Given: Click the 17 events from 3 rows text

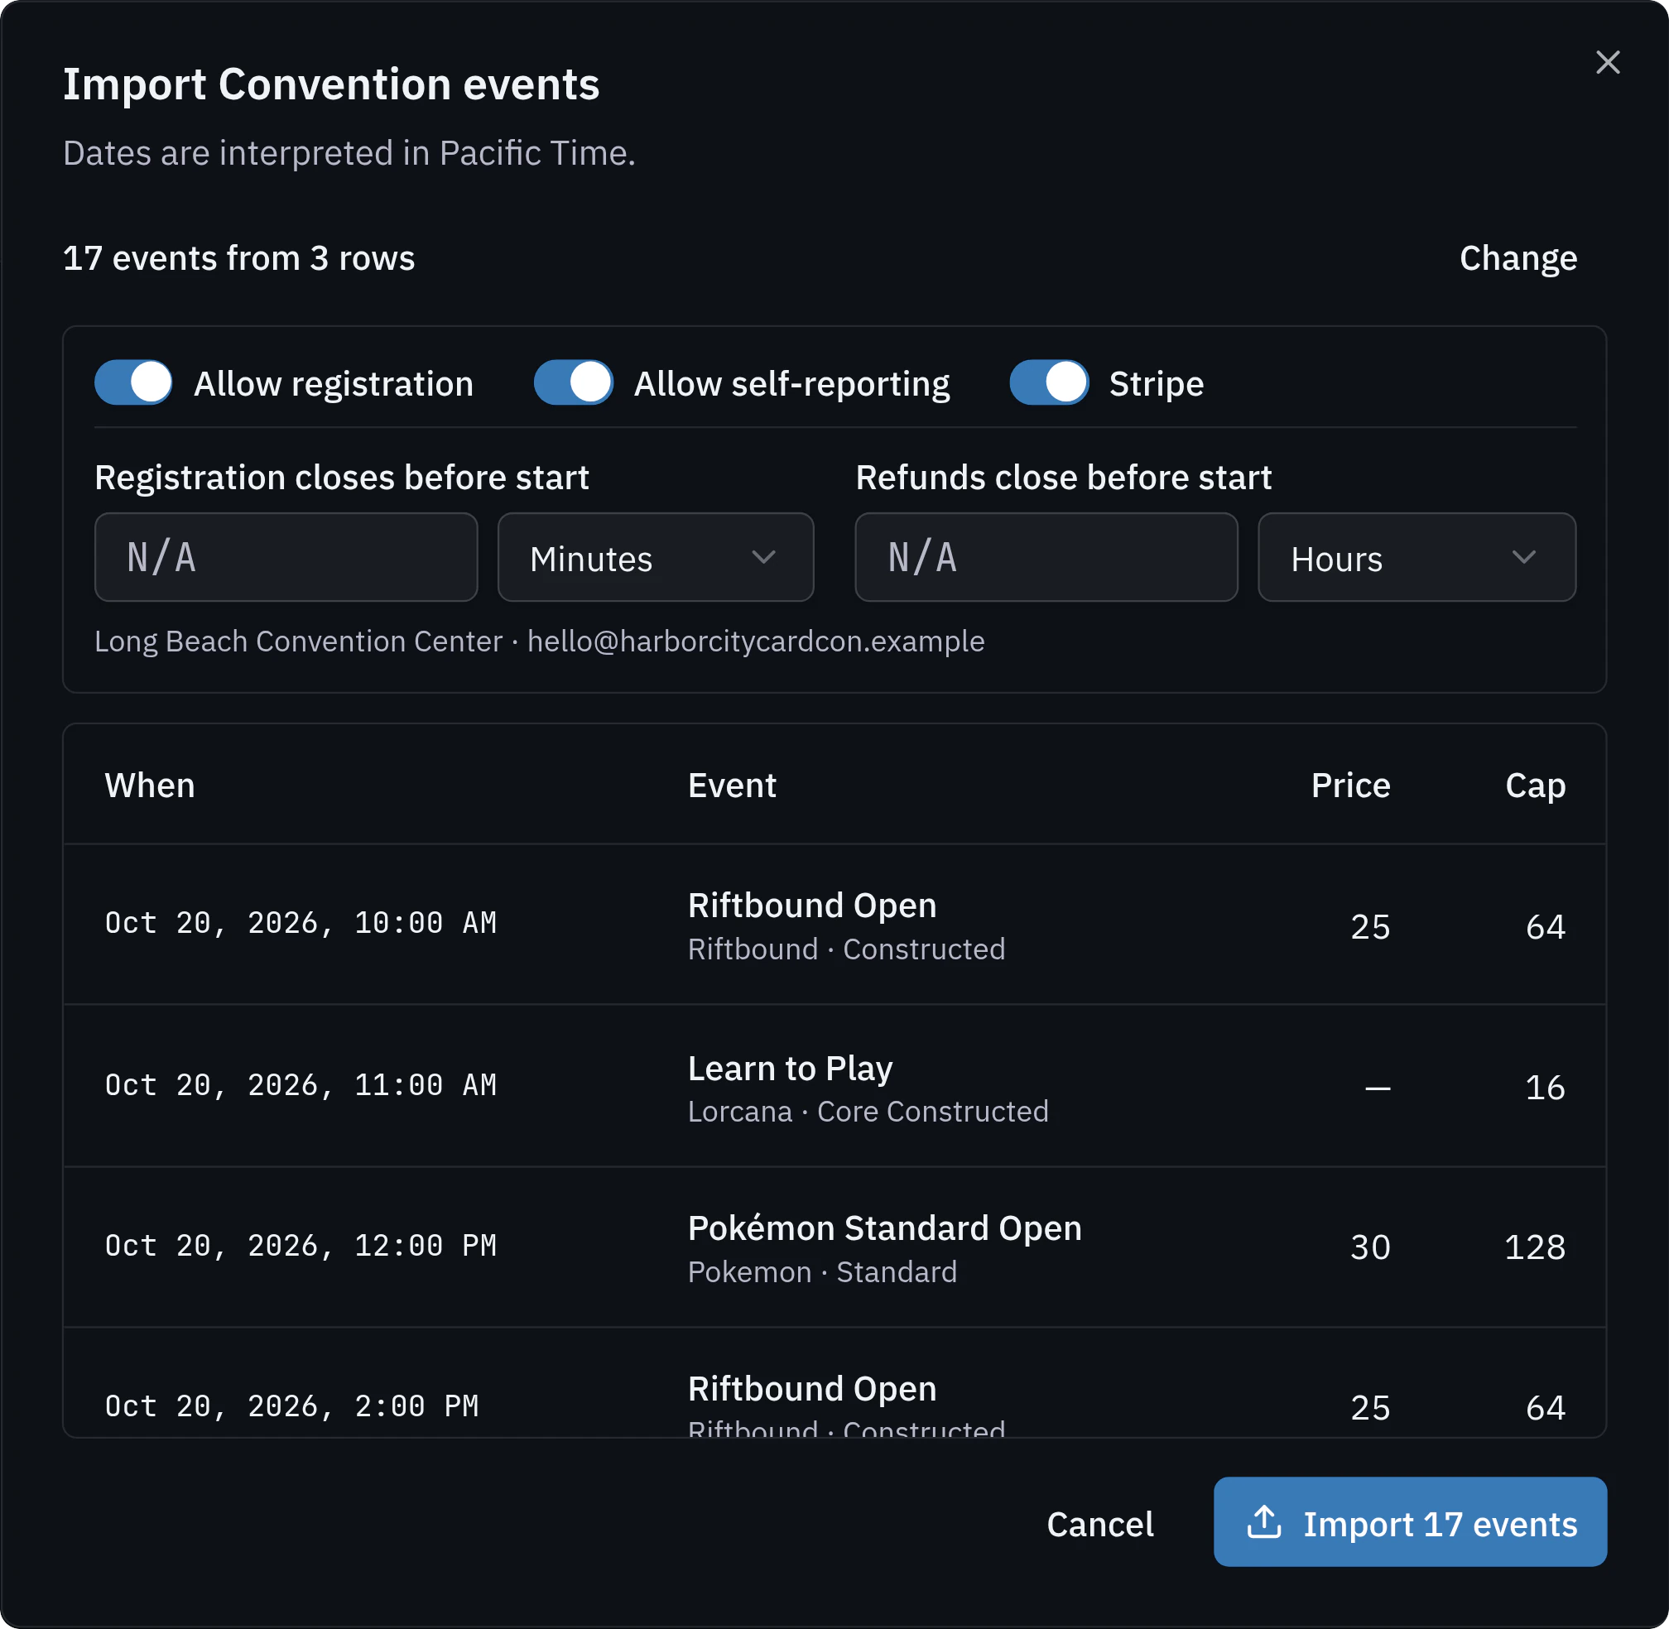Looking at the screenshot, I should point(238,258).
